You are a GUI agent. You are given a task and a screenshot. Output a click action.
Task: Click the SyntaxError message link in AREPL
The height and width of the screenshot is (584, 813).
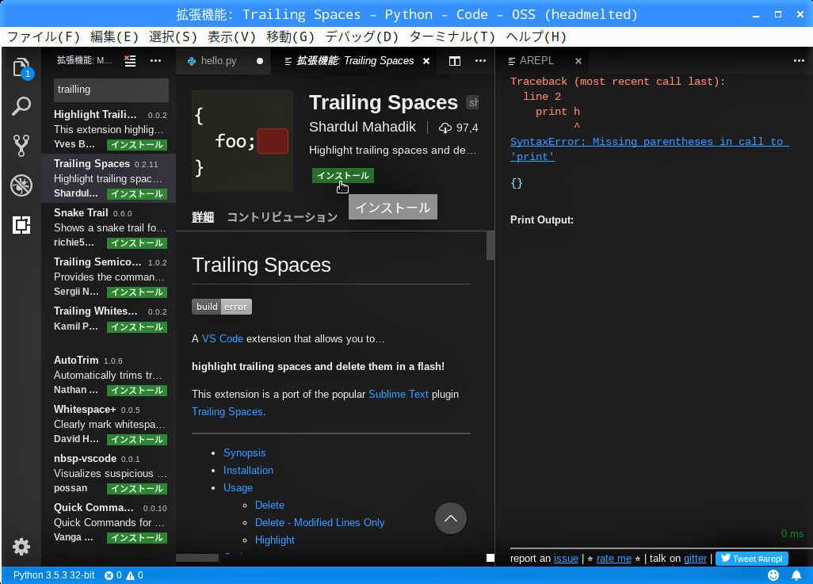[650, 150]
